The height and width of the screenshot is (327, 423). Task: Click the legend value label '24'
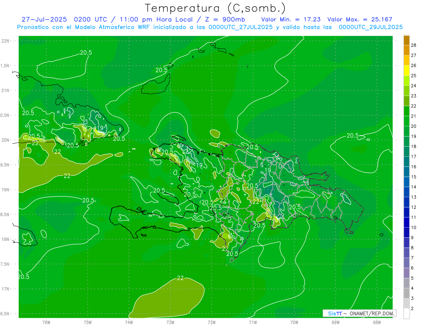pos(413,86)
